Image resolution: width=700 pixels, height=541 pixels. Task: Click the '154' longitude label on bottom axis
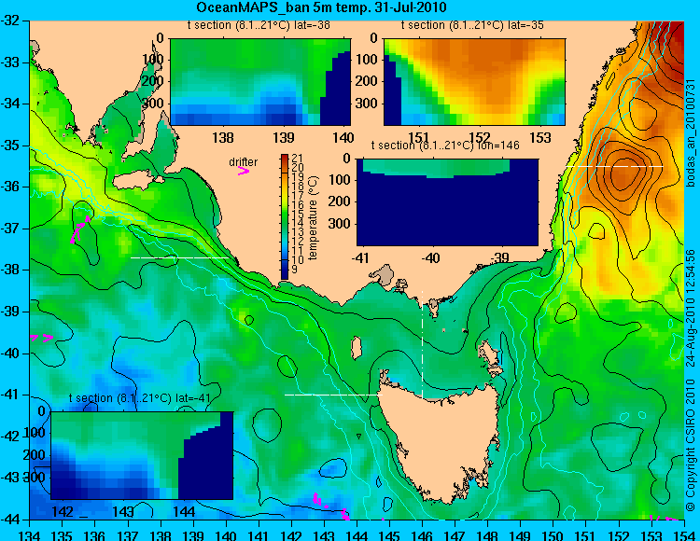[684, 534]
